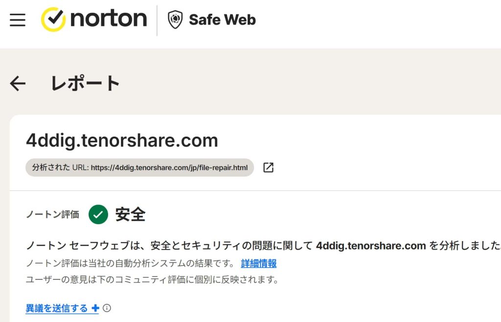Click the 異議を送信する link
This screenshot has width=501, height=322.
(x=56, y=308)
